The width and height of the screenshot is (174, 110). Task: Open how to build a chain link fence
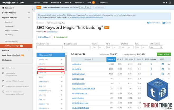click(83, 88)
